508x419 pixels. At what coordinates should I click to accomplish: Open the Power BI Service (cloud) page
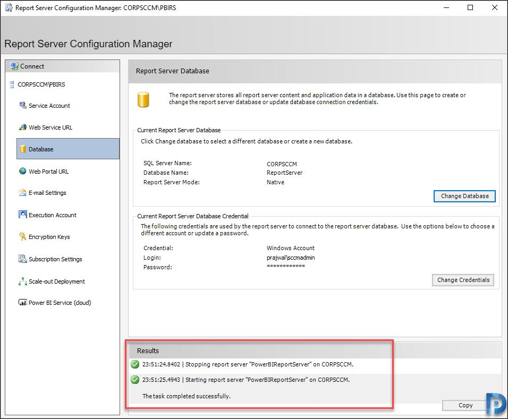click(x=60, y=302)
